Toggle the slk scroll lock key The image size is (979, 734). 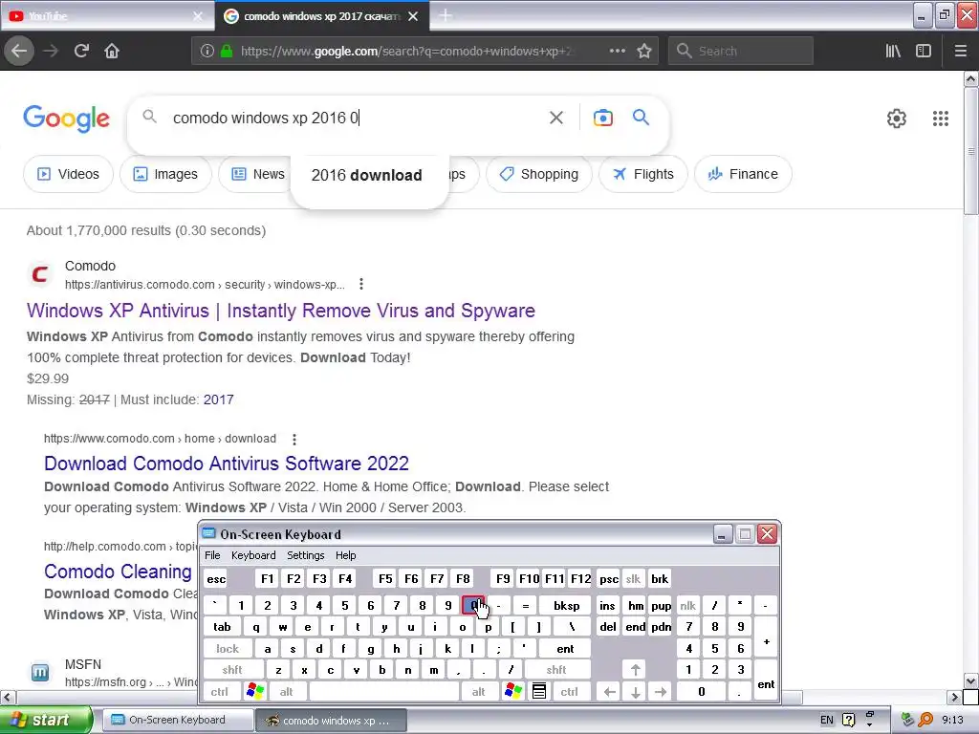(x=633, y=578)
